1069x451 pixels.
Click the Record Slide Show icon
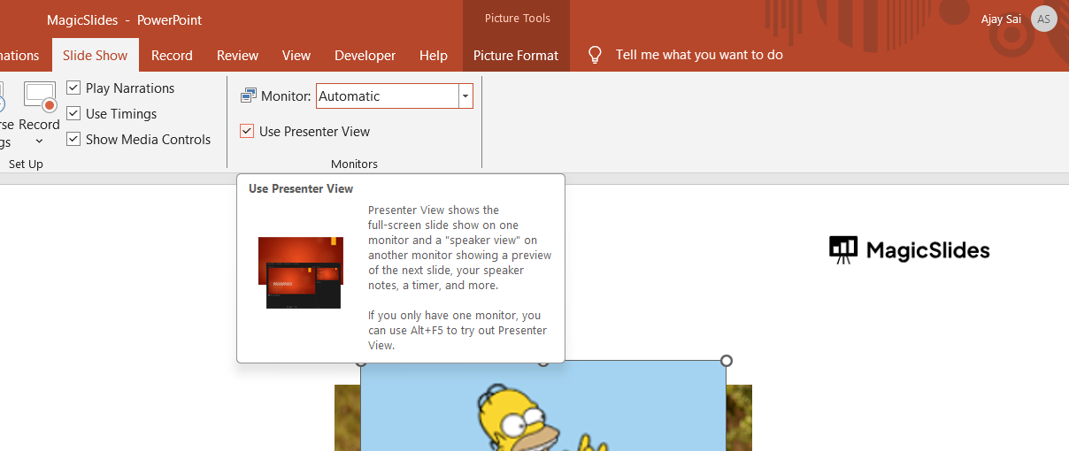click(x=40, y=97)
